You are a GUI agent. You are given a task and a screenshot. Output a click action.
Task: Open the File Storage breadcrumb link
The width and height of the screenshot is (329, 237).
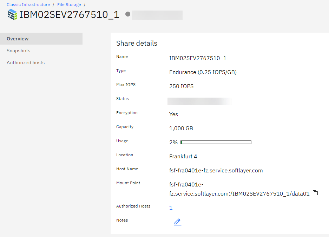click(x=69, y=5)
